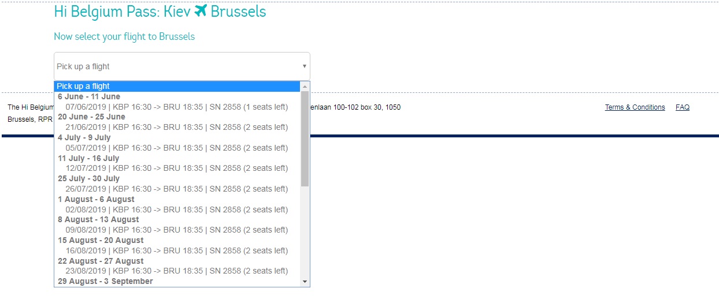719x303 pixels.
Task: Click the dropdown list scroll-up arrow
Action: coord(305,87)
